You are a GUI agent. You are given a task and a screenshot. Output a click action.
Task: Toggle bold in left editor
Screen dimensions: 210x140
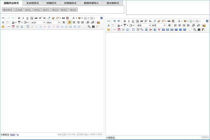tap(19, 18)
